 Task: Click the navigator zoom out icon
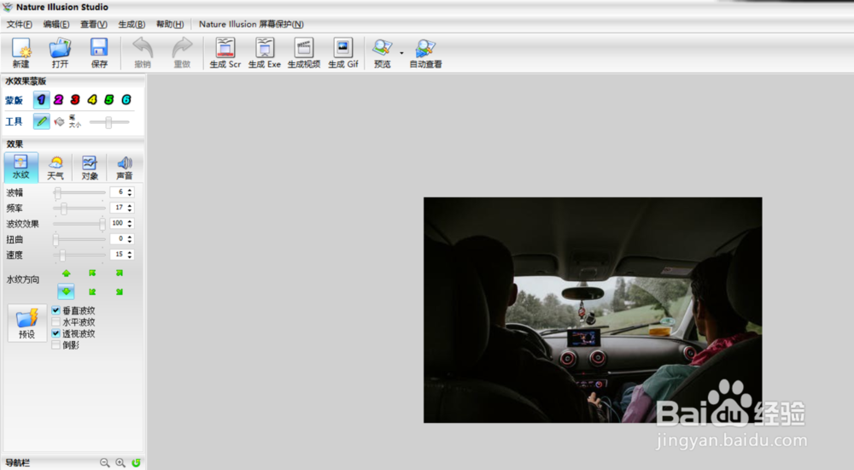pyautogui.click(x=104, y=463)
